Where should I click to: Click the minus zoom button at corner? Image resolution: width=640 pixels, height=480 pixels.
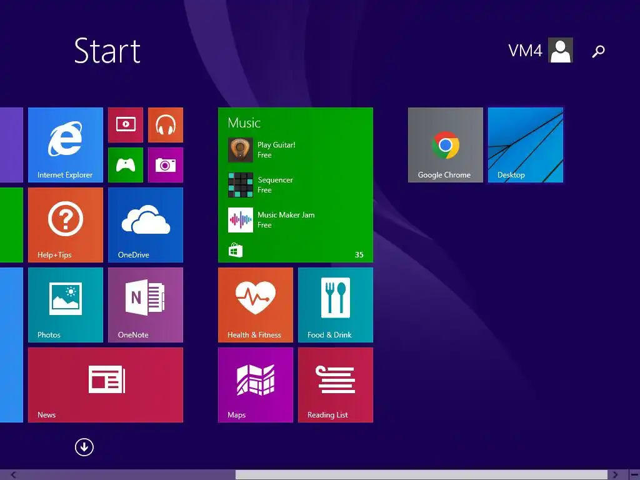[x=635, y=475]
